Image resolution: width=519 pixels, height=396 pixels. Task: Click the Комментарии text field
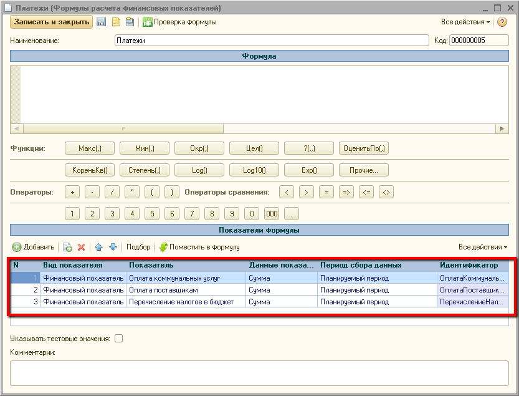pyautogui.click(x=259, y=373)
